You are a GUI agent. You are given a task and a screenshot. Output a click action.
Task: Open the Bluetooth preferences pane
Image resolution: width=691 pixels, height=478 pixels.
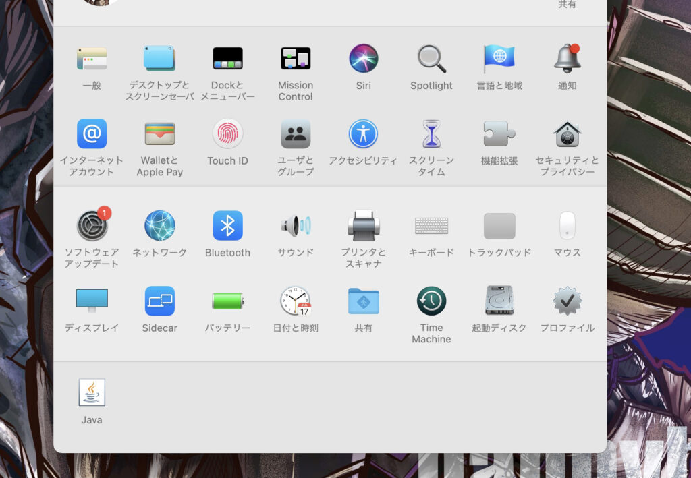click(x=227, y=225)
